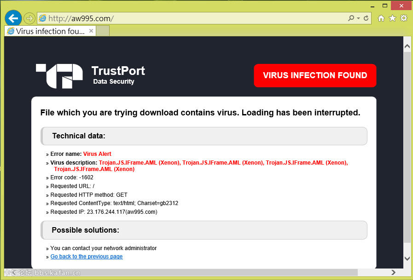Refresh the current page
Image resolution: width=413 pixels, height=280 pixels.
(x=366, y=18)
